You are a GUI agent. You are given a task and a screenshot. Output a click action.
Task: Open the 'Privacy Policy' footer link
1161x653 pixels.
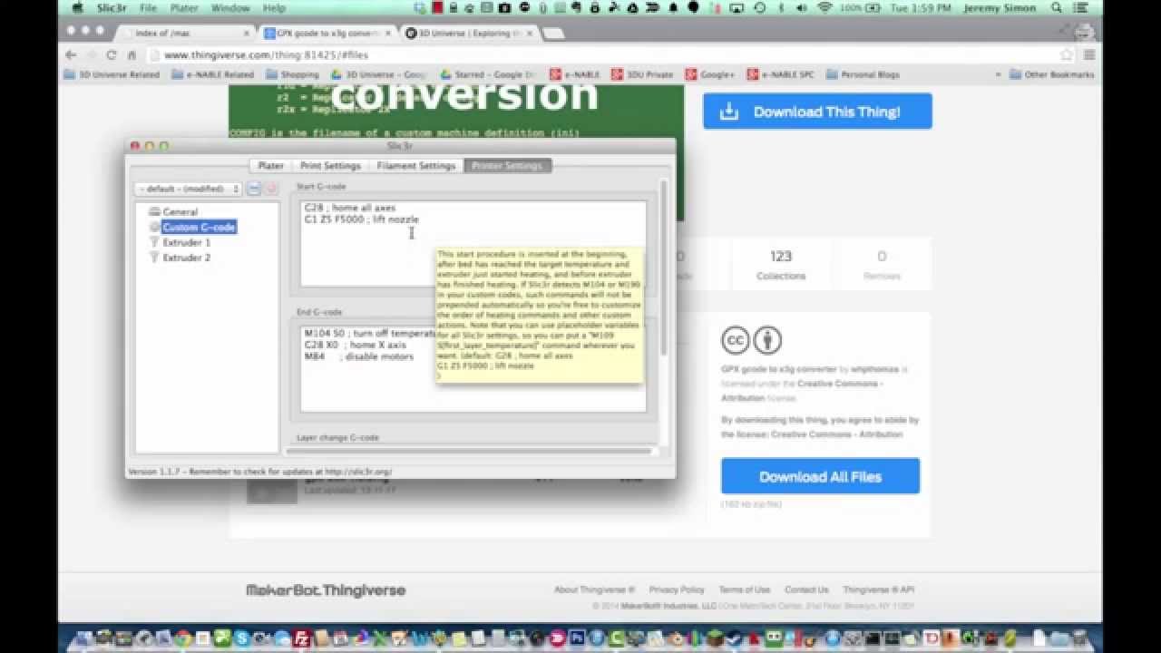(x=677, y=590)
